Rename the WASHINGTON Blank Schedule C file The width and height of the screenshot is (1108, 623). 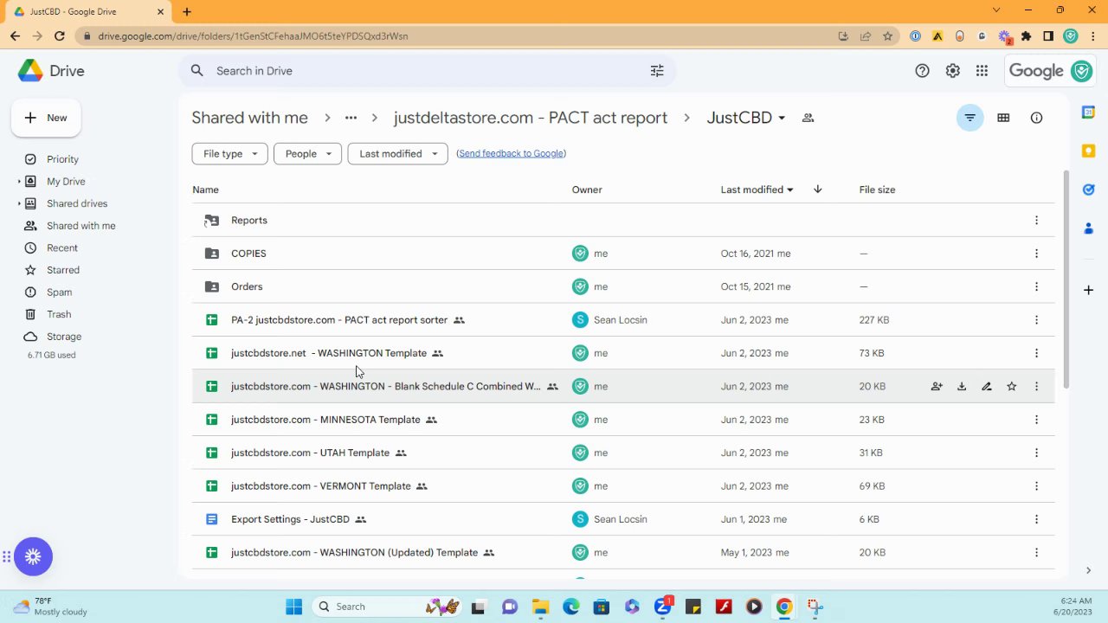coord(987,387)
